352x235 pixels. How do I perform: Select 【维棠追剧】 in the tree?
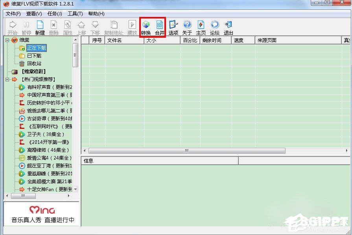point(33,72)
